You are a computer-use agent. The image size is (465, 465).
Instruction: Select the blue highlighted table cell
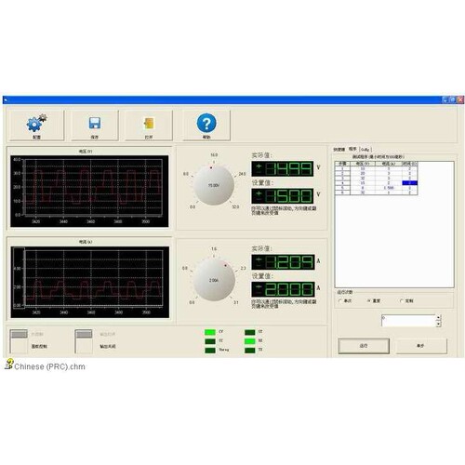(409, 183)
